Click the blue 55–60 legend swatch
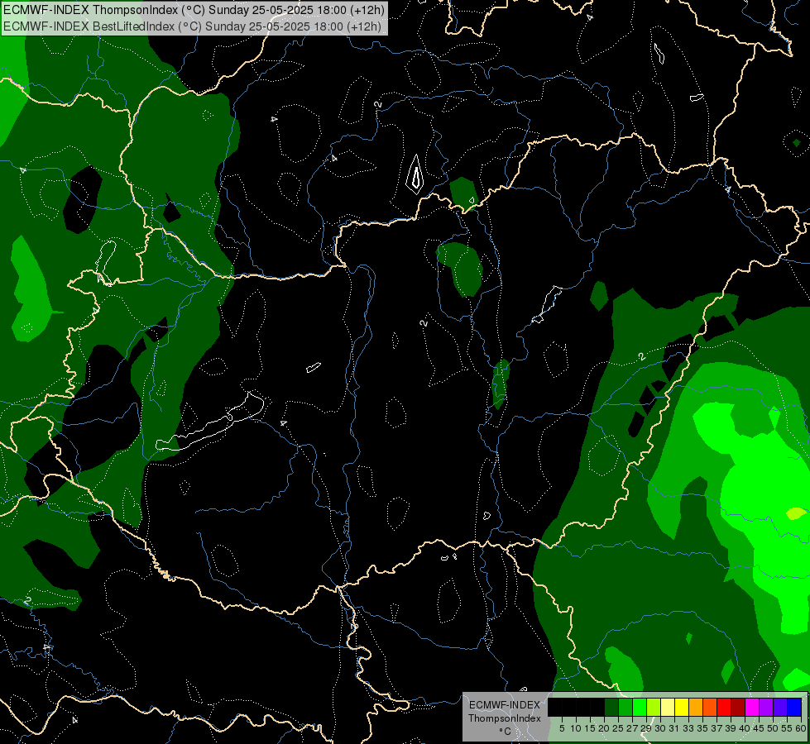 [x=794, y=707]
